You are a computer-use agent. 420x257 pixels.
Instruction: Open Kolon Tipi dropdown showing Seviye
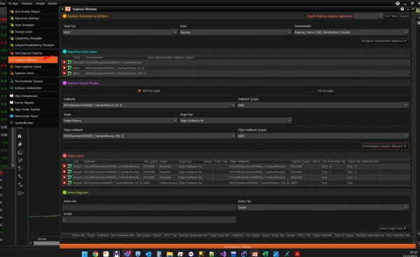click(323, 207)
